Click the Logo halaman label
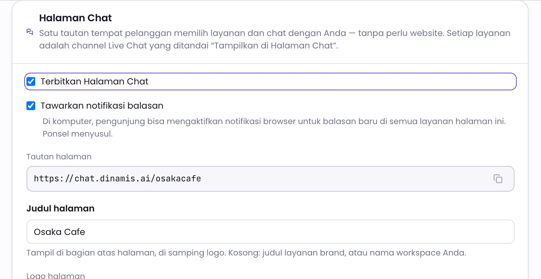This screenshot has height=279, width=541. 56,276
